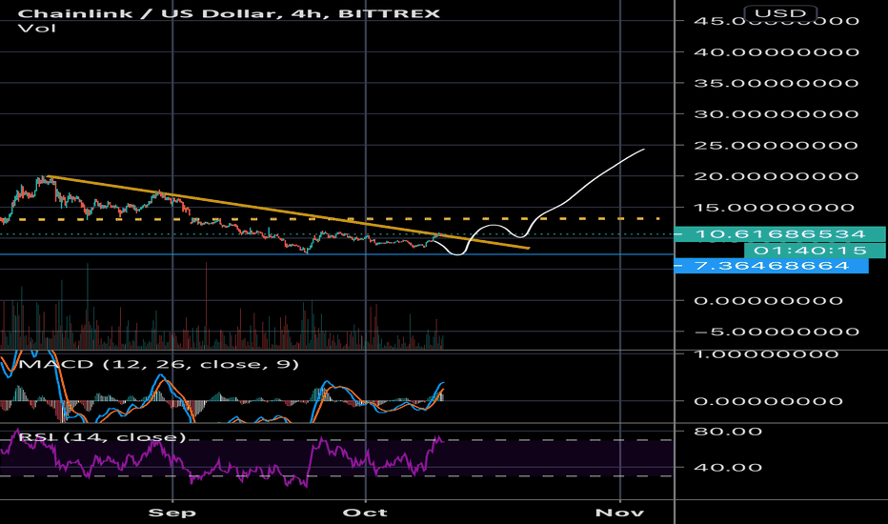Click the RSI scale value 80.00

(728, 432)
